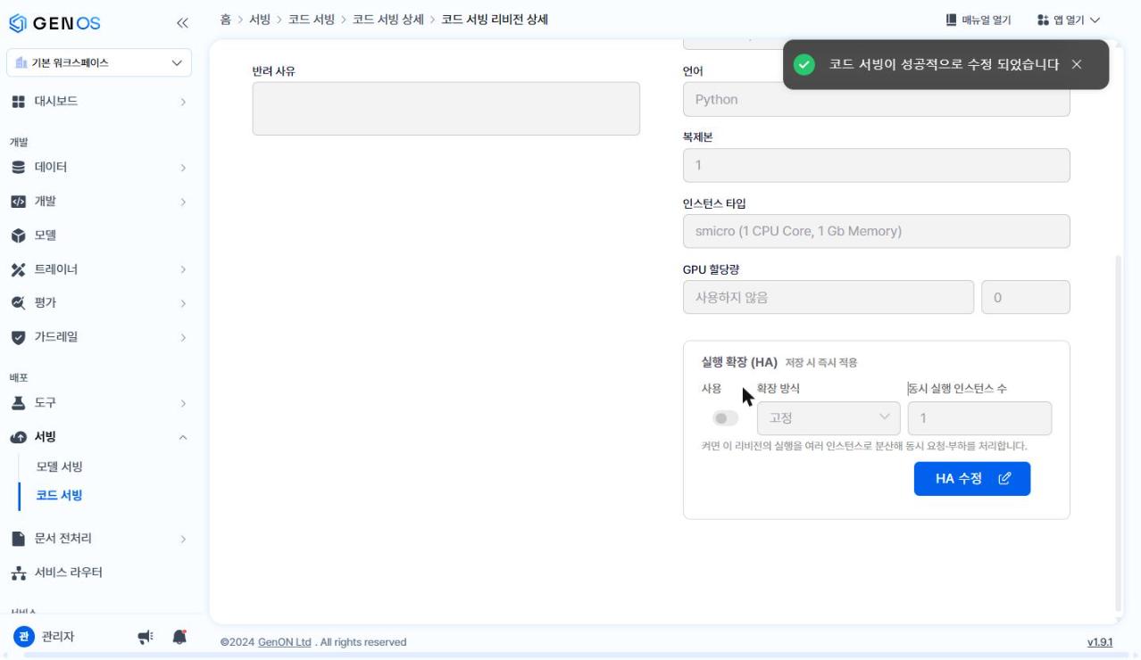The image size is (1141, 660).
Task: Click the 평가 icon
Action: [18, 303]
